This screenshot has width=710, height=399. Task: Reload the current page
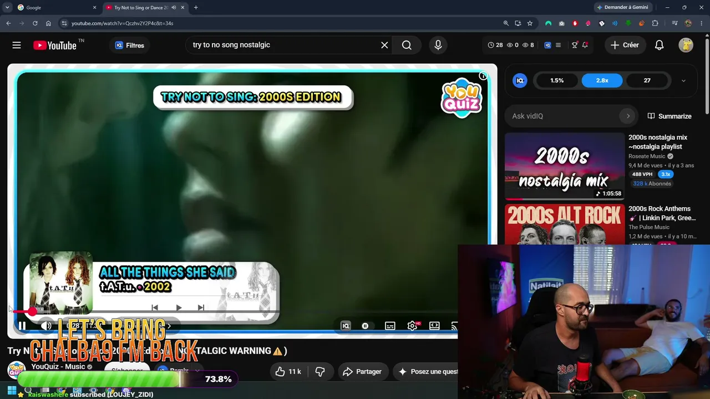[35, 23]
